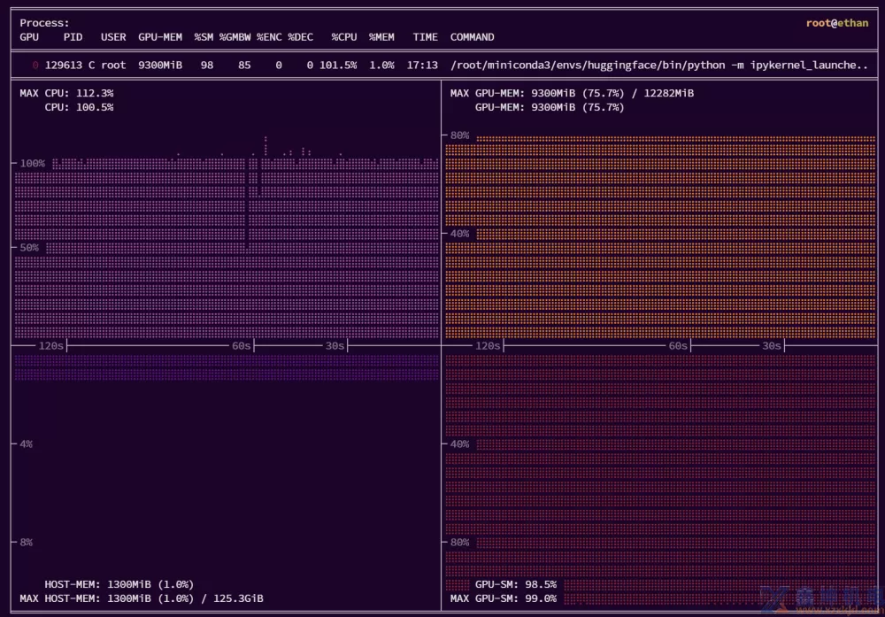
Task: Click process PID 129613
Action: (x=63, y=66)
